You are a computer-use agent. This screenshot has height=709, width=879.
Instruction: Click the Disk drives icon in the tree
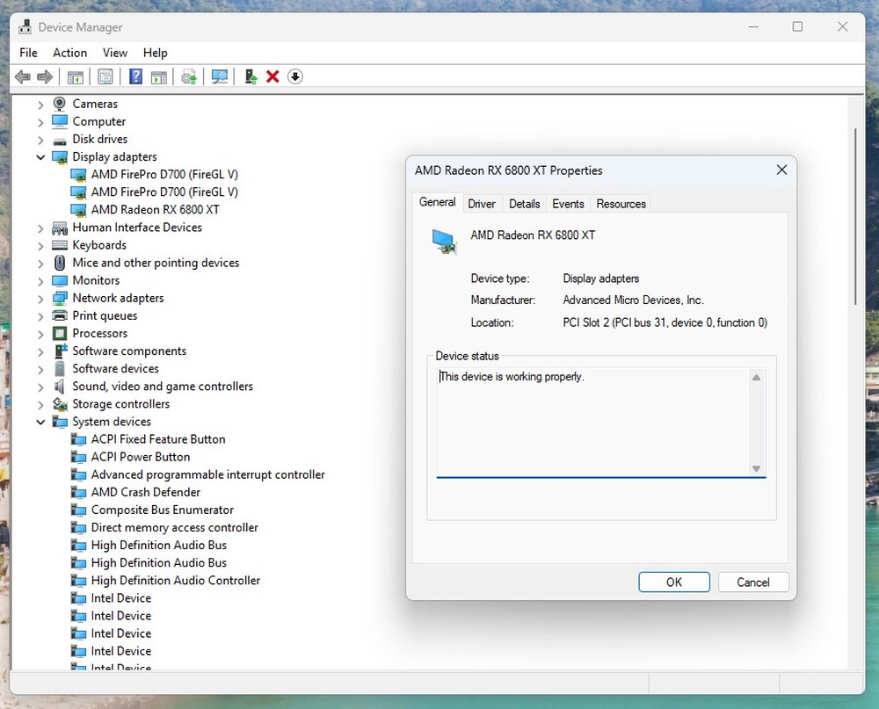[60, 140]
